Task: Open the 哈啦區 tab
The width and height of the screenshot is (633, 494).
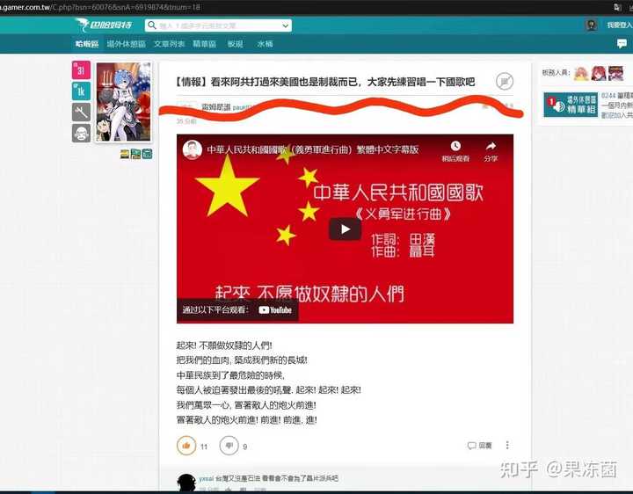Action: pyautogui.click(x=87, y=44)
